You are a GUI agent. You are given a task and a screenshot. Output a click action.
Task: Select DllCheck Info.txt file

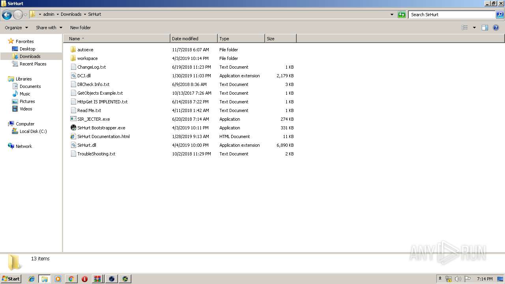[x=93, y=84]
